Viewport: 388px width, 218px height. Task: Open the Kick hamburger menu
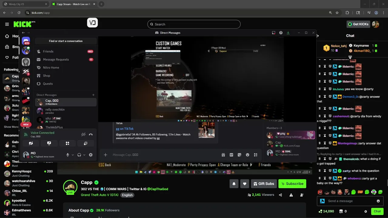7,24
